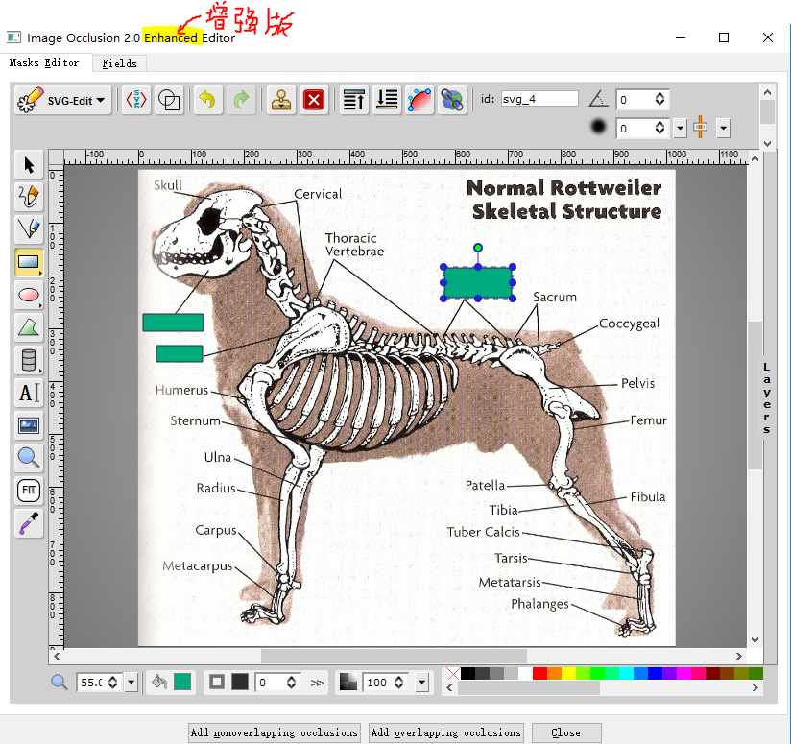The width and height of the screenshot is (791, 744).
Task: Select the Pencil freehand tool
Action: [x=29, y=197]
